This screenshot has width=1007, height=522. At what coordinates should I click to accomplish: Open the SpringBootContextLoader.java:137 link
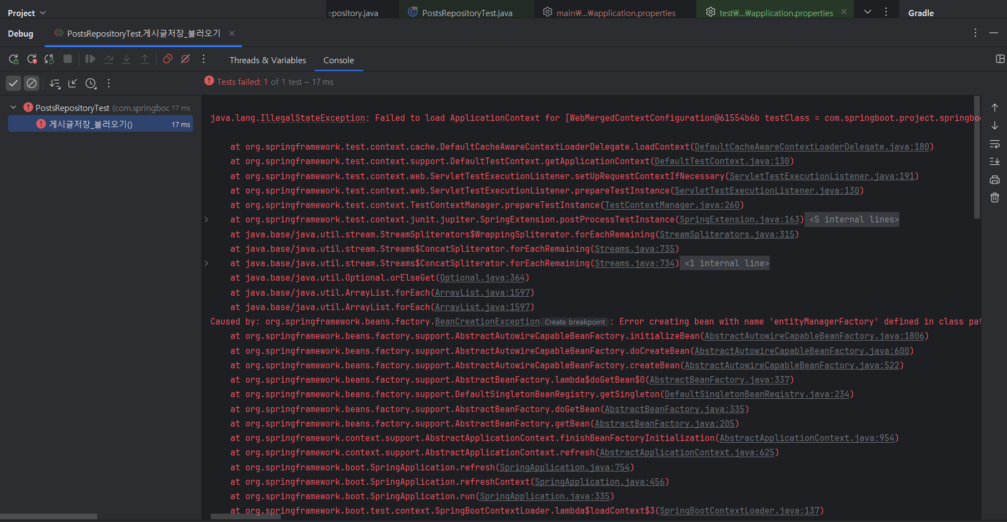tap(740, 511)
